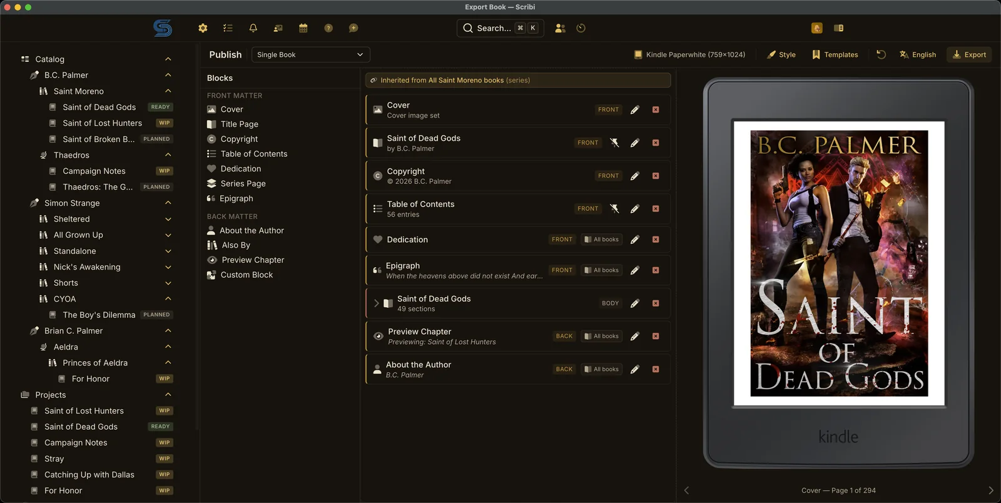Toggle the side panel layout icon
Screen dimensions: 1001x503
839,28
